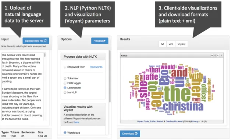Click the word 'christina' in the wordcloud

(183, 106)
